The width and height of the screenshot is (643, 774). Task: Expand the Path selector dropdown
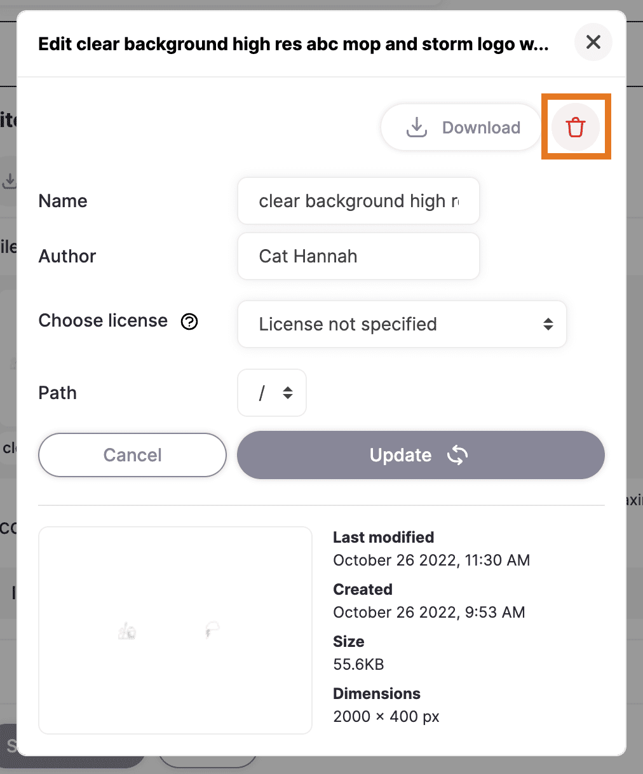272,393
